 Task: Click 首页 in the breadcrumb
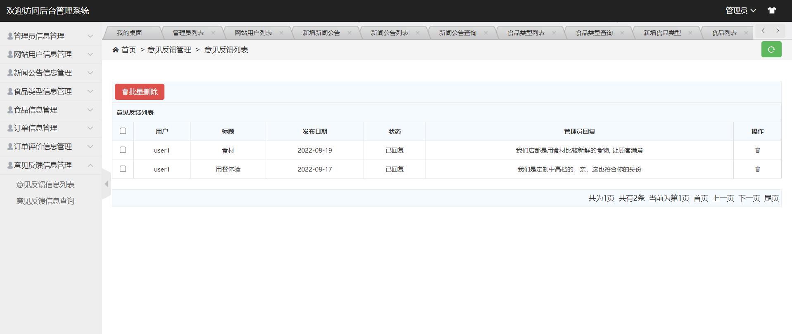coord(128,50)
